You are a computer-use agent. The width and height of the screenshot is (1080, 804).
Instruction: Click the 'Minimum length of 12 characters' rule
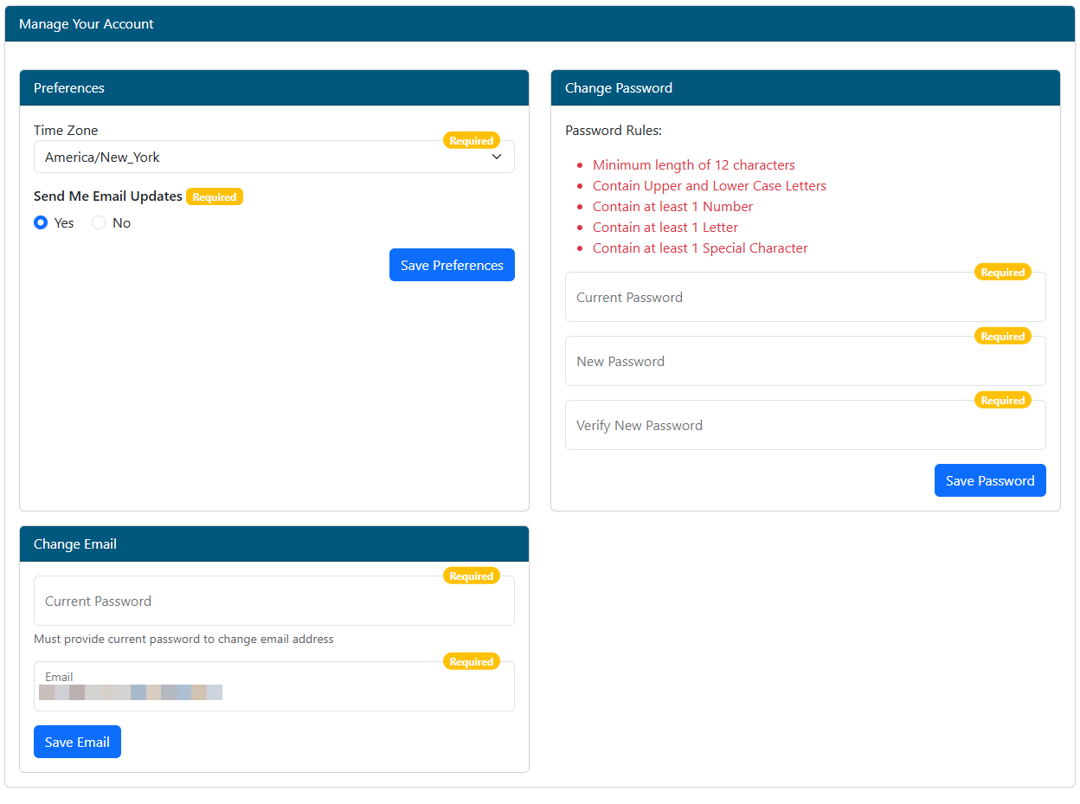[x=693, y=165]
